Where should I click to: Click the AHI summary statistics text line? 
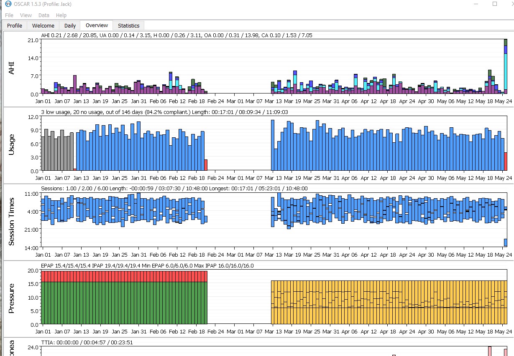[176, 35]
